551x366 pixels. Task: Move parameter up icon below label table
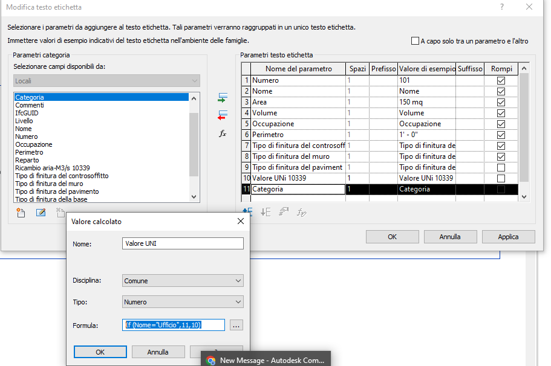tap(247, 211)
